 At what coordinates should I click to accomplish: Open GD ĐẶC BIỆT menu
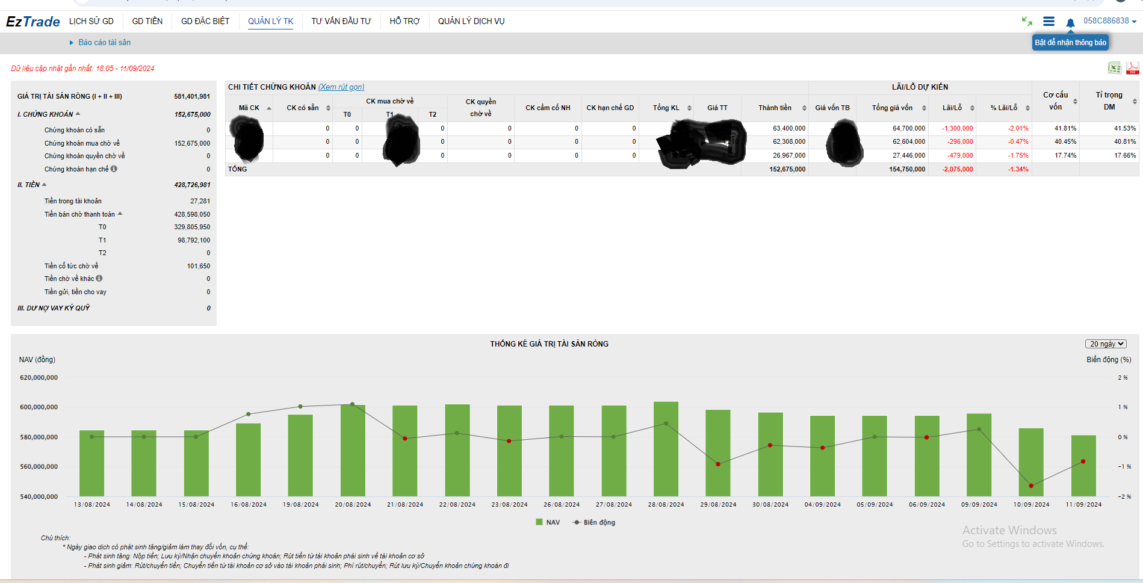[x=205, y=21]
